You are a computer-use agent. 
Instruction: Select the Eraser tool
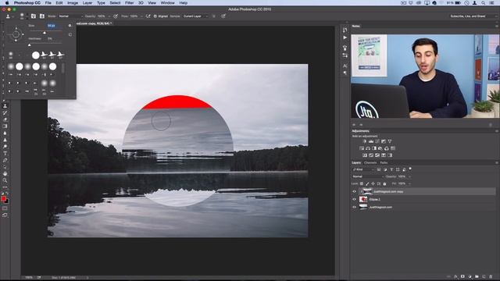point(5,119)
